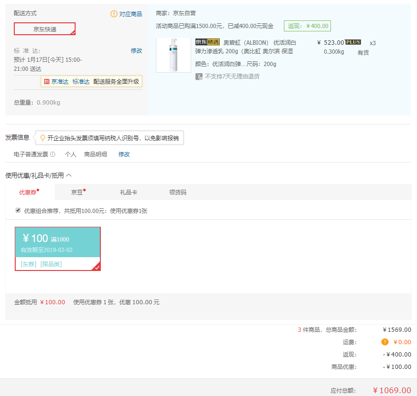Open the 奥碧虹 (ALBION) product title
The width and height of the screenshot is (417, 396).
(245, 47)
